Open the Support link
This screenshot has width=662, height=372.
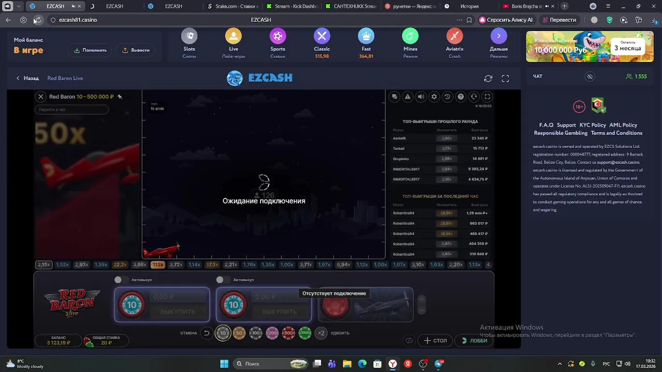(x=566, y=125)
